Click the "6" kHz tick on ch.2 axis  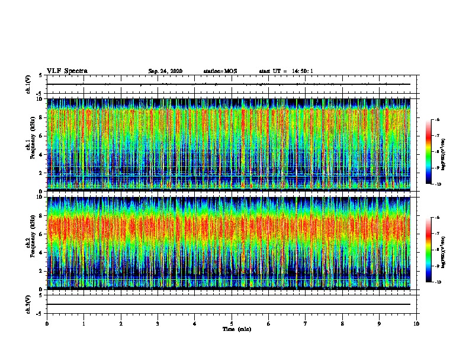41,234
